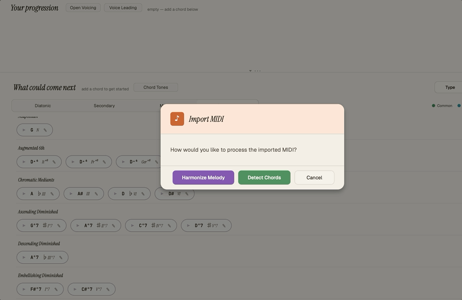This screenshot has width=462, height=300.
Task: Edit the A# III chord pencil
Action: 96,193
